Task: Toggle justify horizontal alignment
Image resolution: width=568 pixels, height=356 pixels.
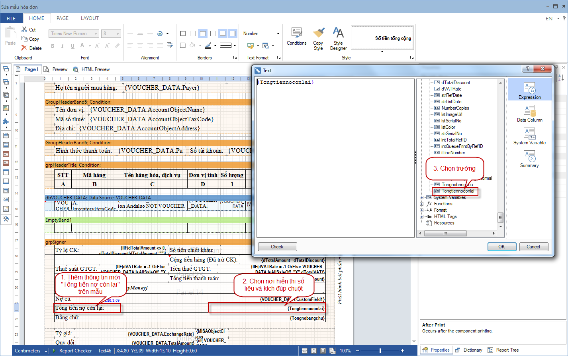Action: (x=160, y=45)
